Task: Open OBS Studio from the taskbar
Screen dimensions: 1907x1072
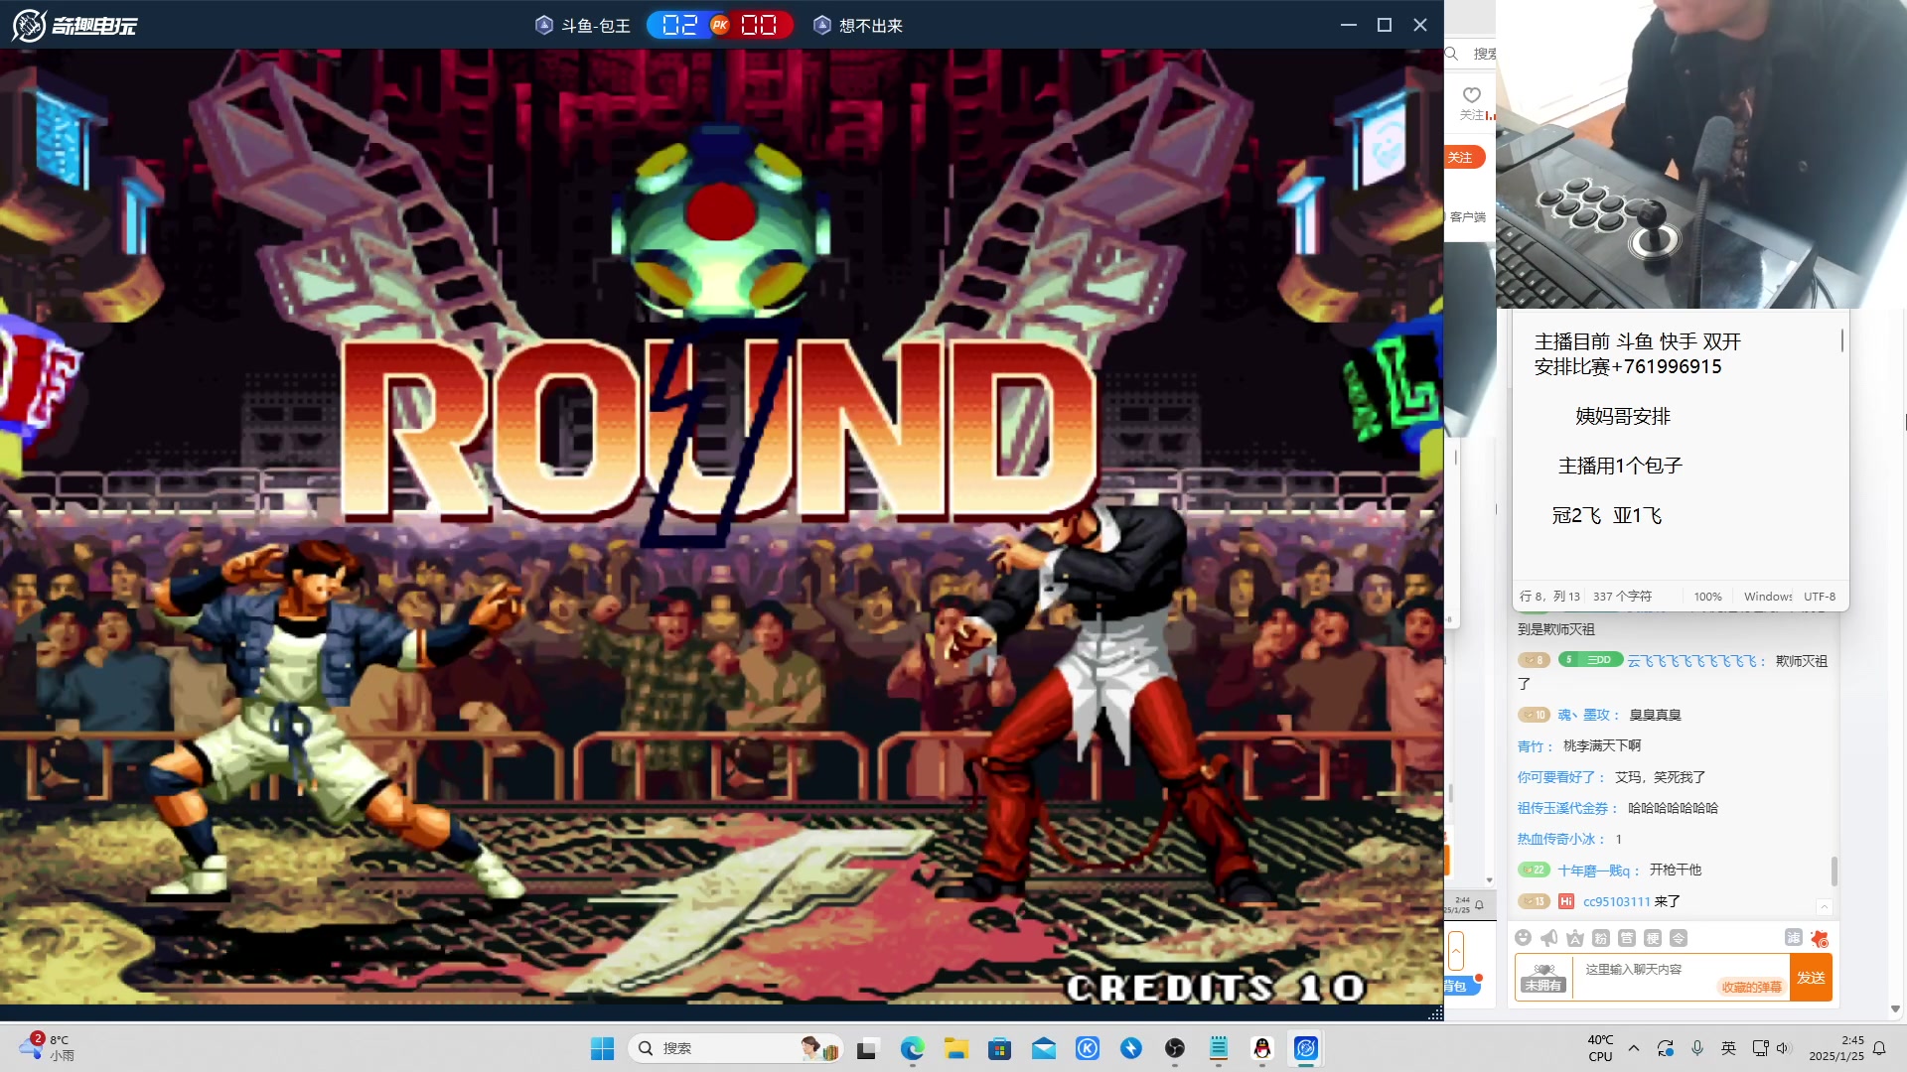Action: coord(1175,1048)
